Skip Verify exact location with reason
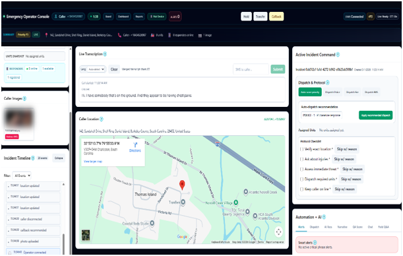The image size is (403, 256). tap(347, 149)
